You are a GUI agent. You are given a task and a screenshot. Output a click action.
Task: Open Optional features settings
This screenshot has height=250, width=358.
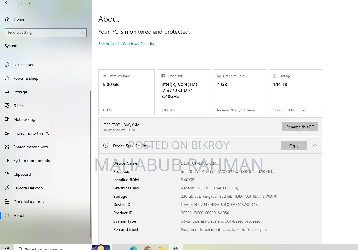[x=29, y=202]
